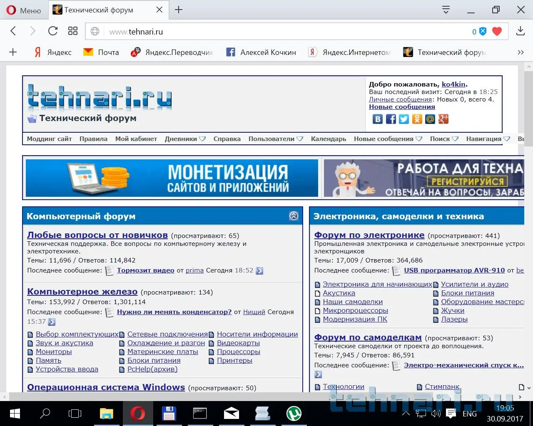Open Task View on the taskbar

[x=75, y=414]
